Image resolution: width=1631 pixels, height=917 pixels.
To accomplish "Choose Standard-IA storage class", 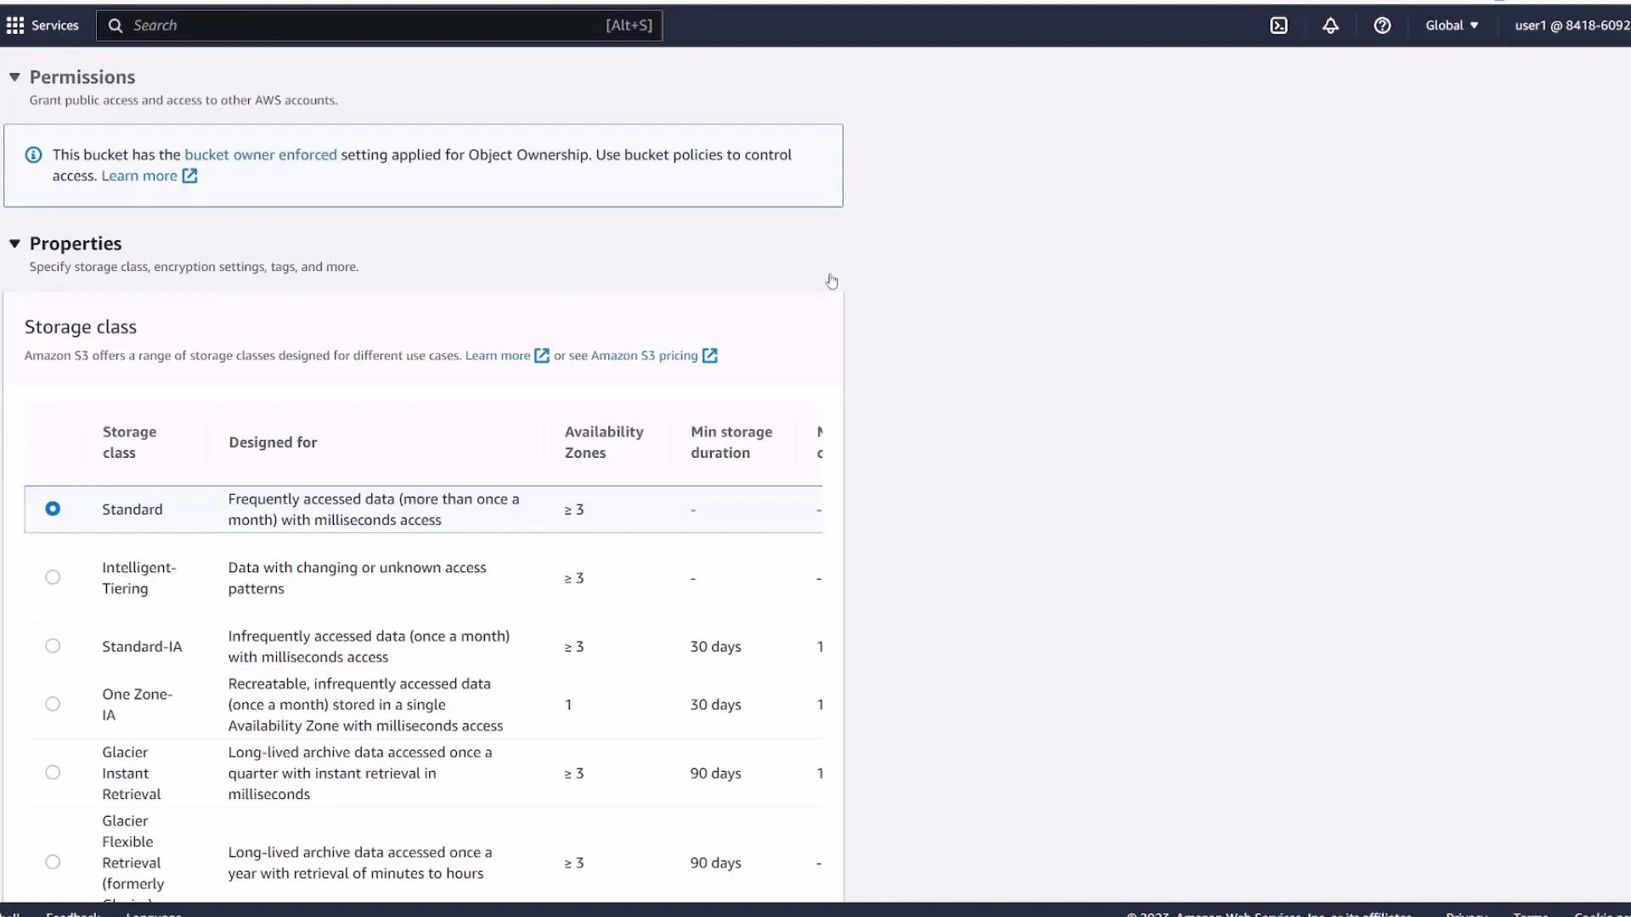I will 53,645.
